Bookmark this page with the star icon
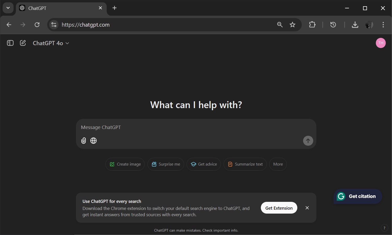Viewport: 392px width, 235px height. [292, 25]
